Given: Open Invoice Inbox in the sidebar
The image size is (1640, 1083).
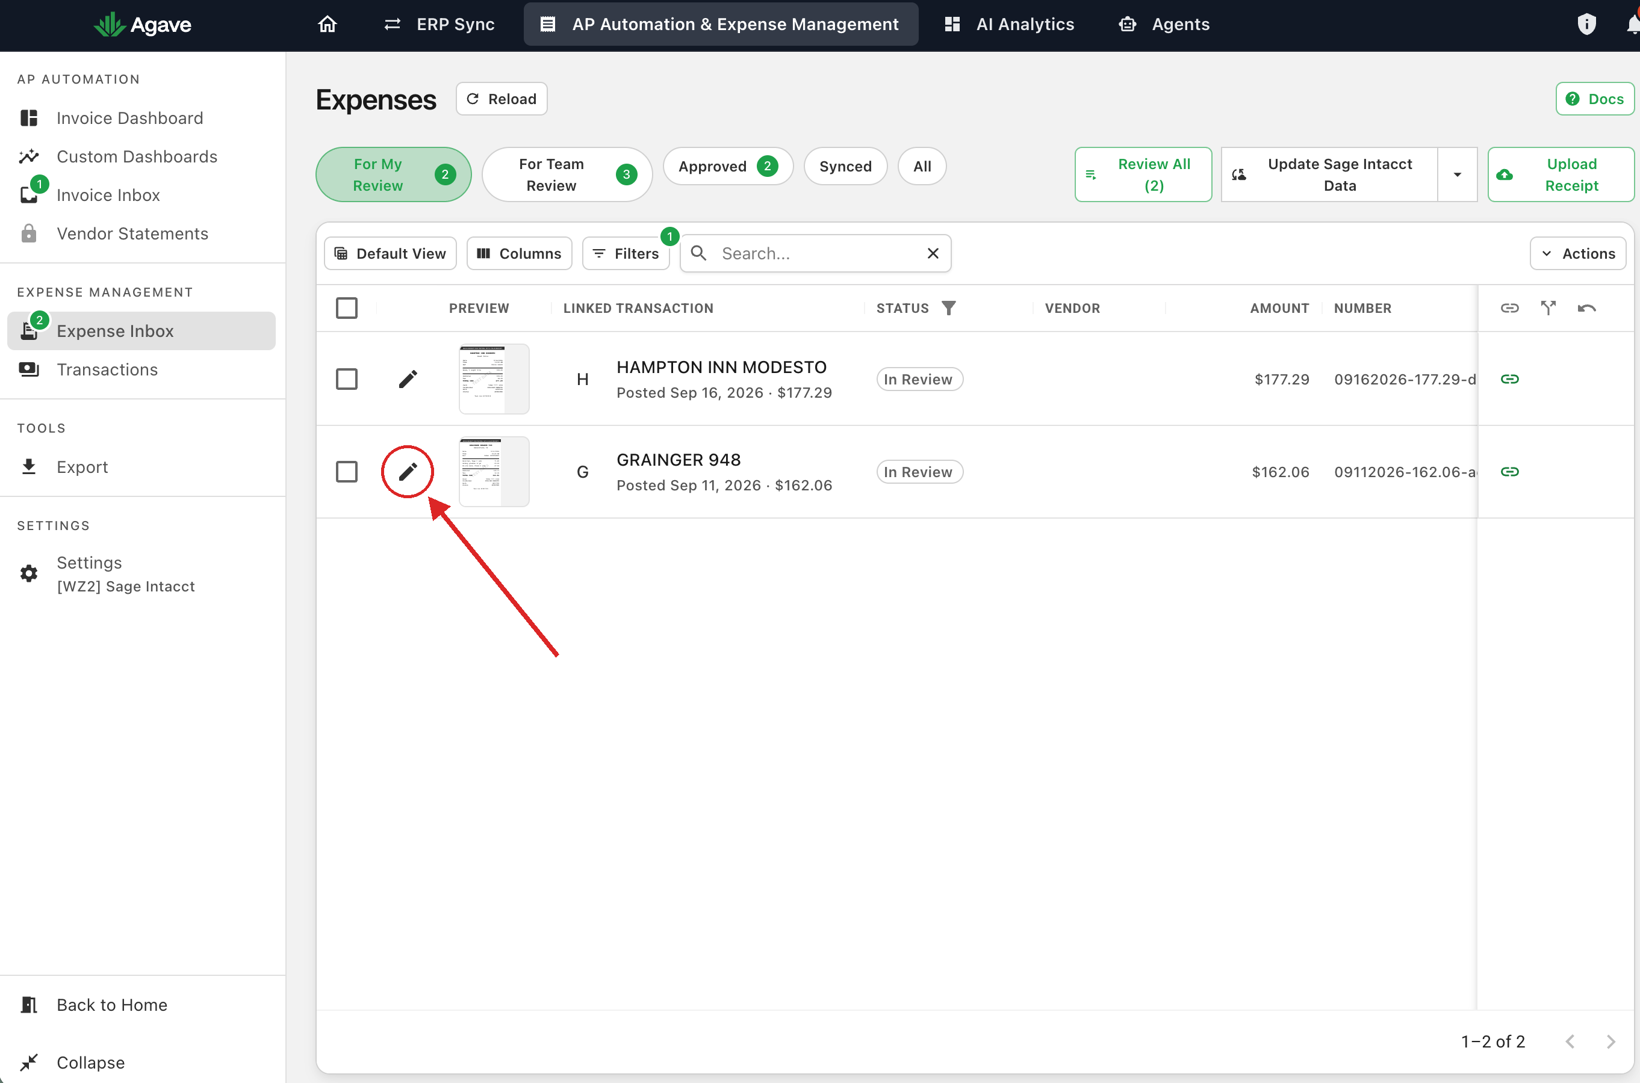Looking at the screenshot, I should pyautogui.click(x=141, y=196).
